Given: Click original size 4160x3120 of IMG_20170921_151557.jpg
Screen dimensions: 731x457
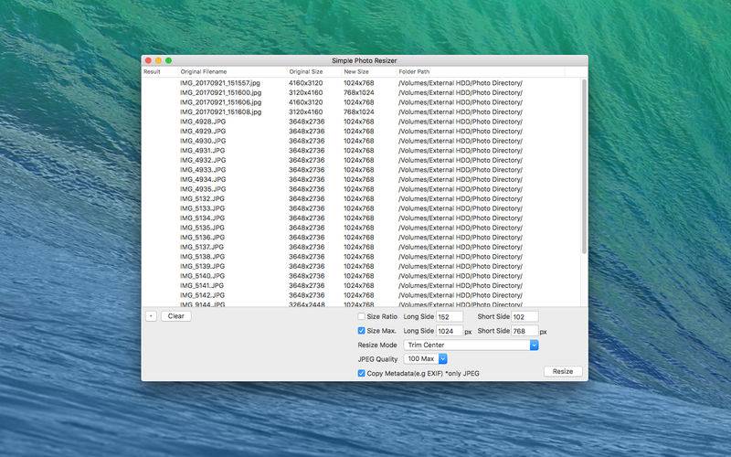Looking at the screenshot, I should pos(306,83).
